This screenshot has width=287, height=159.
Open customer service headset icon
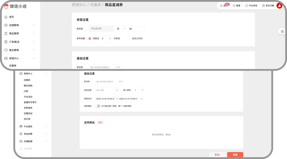pyautogui.click(x=234, y=6)
